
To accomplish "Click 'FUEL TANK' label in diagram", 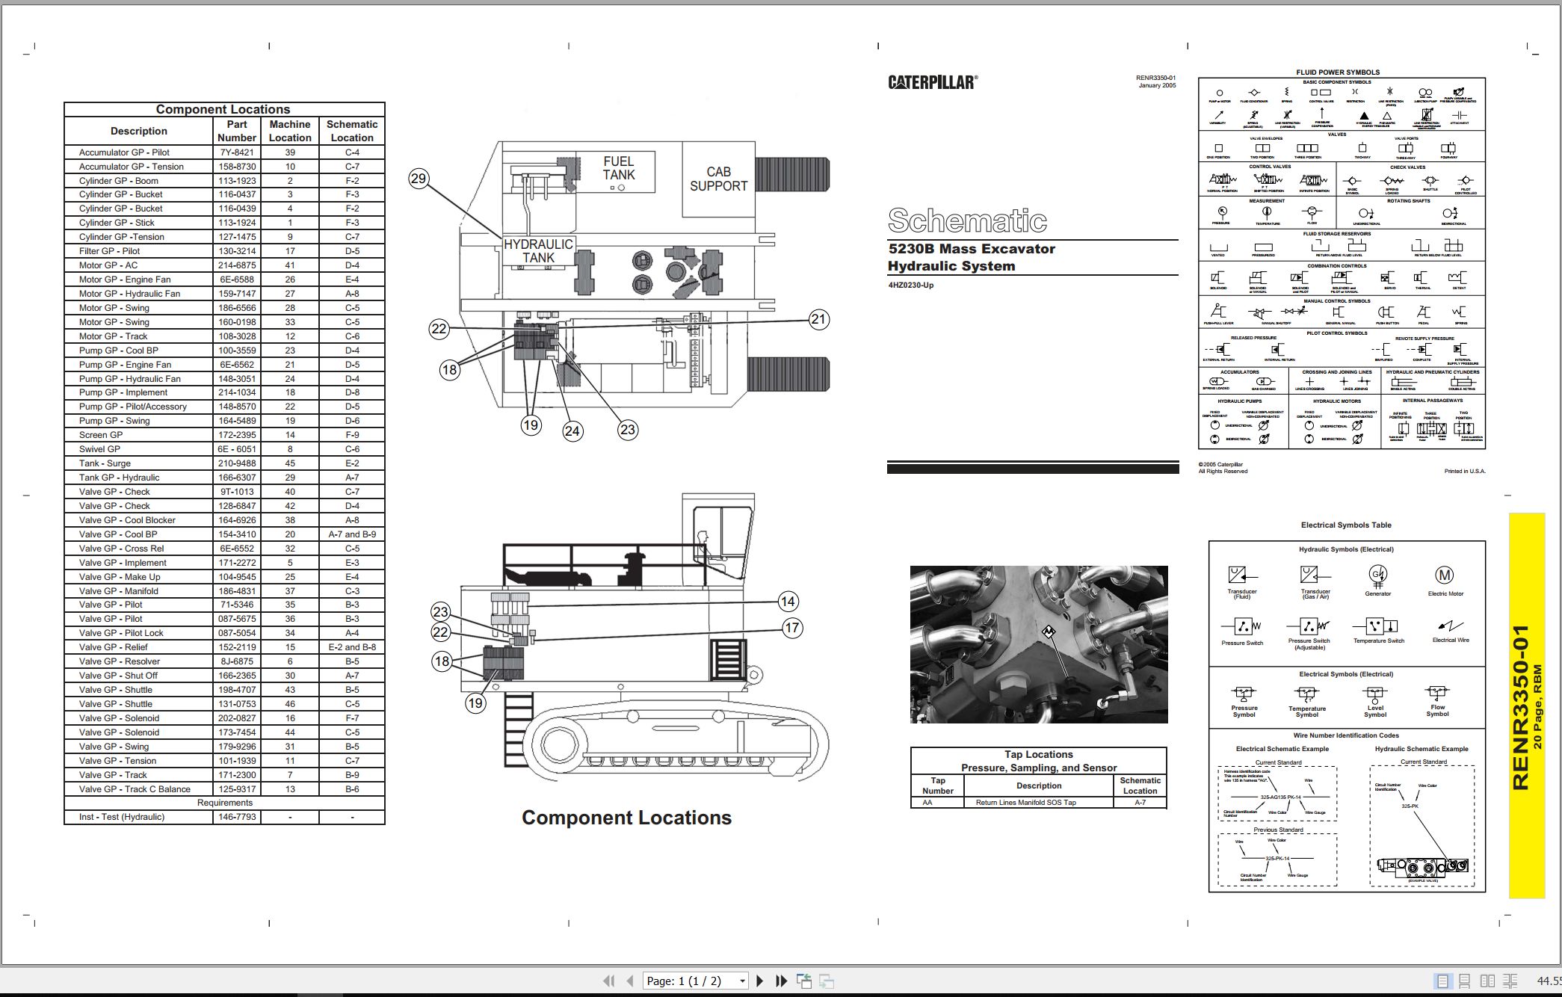I will pos(619,168).
